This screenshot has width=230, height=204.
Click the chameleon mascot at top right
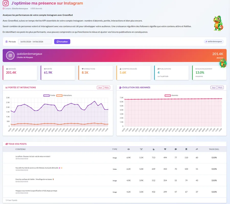click(x=218, y=23)
